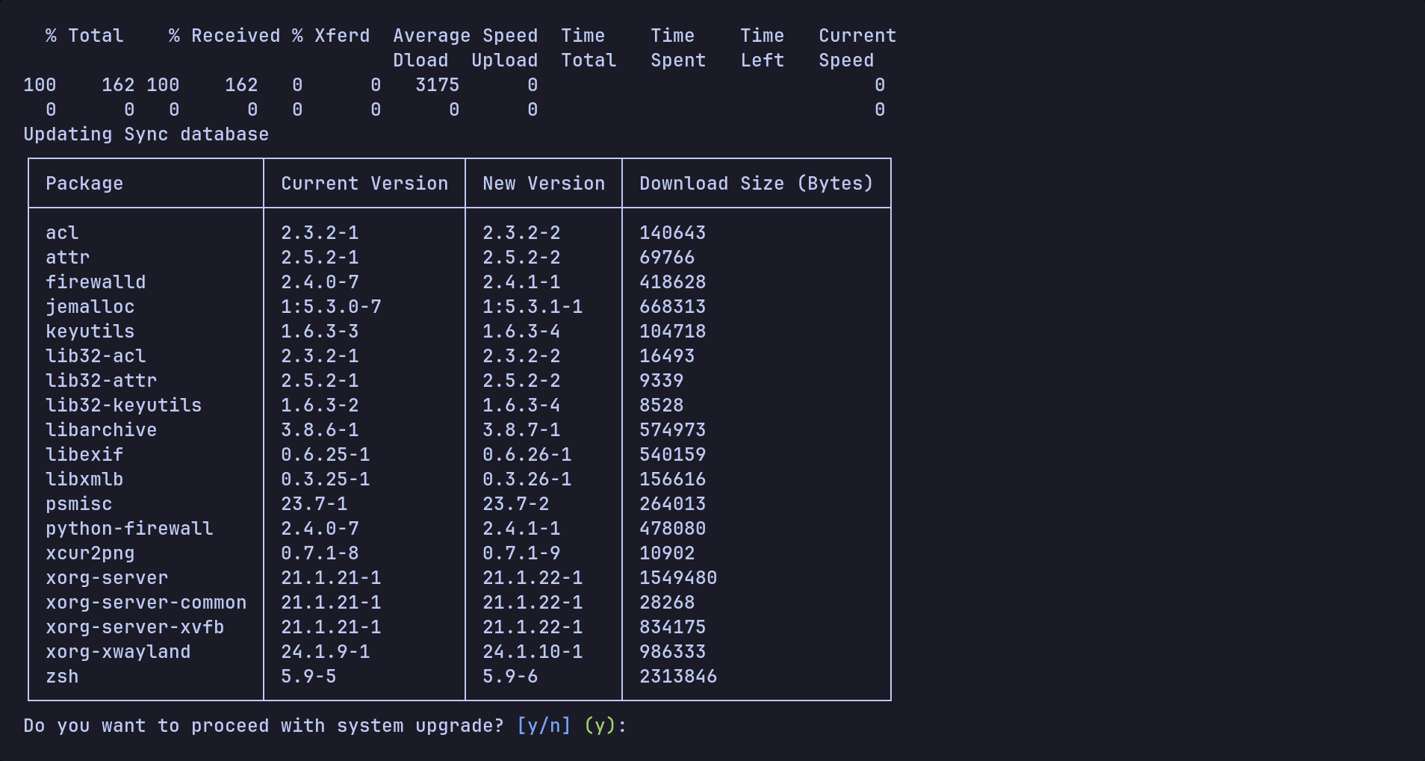1425x761 pixels.
Task: Select the 'xorg-server-common' package name
Action: 146,603
